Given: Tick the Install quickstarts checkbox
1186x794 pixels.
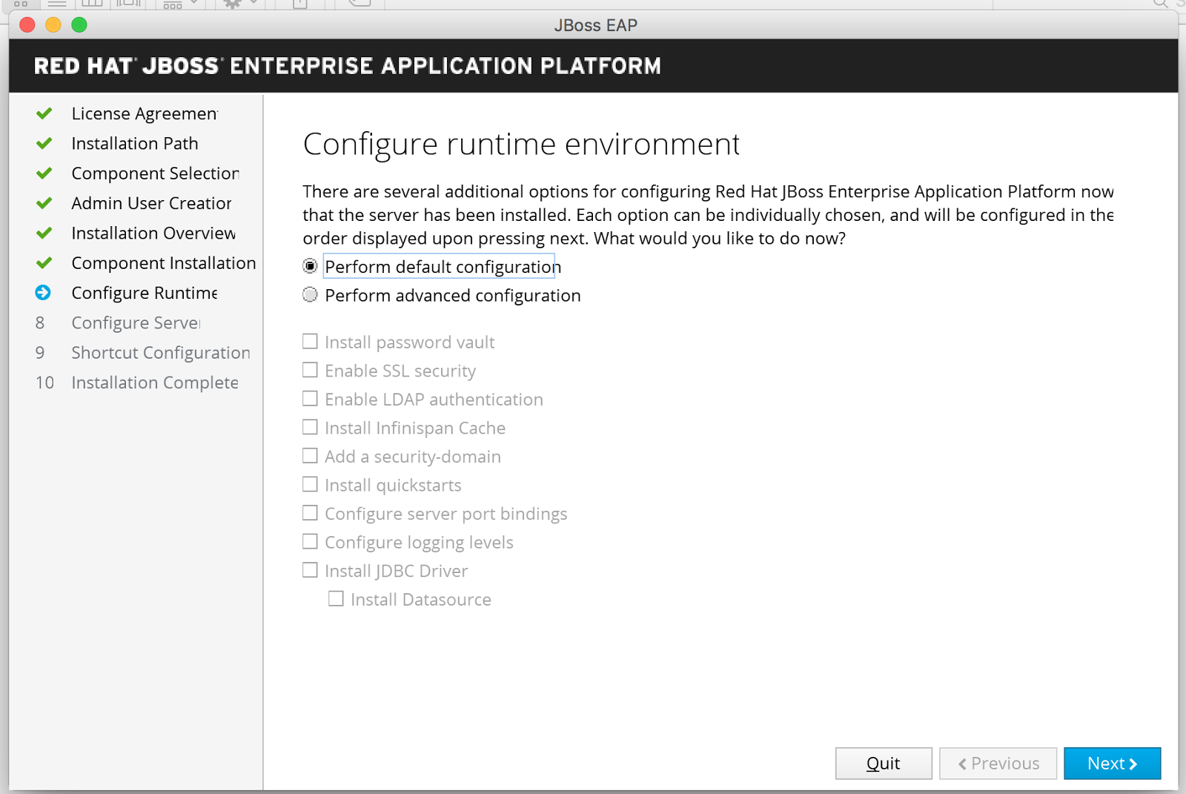Looking at the screenshot, I should [x=310, y=484].
